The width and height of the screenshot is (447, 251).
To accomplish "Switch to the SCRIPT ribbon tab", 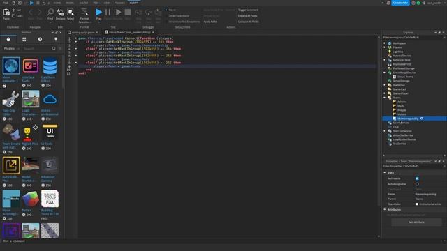I will coord(134,3).
